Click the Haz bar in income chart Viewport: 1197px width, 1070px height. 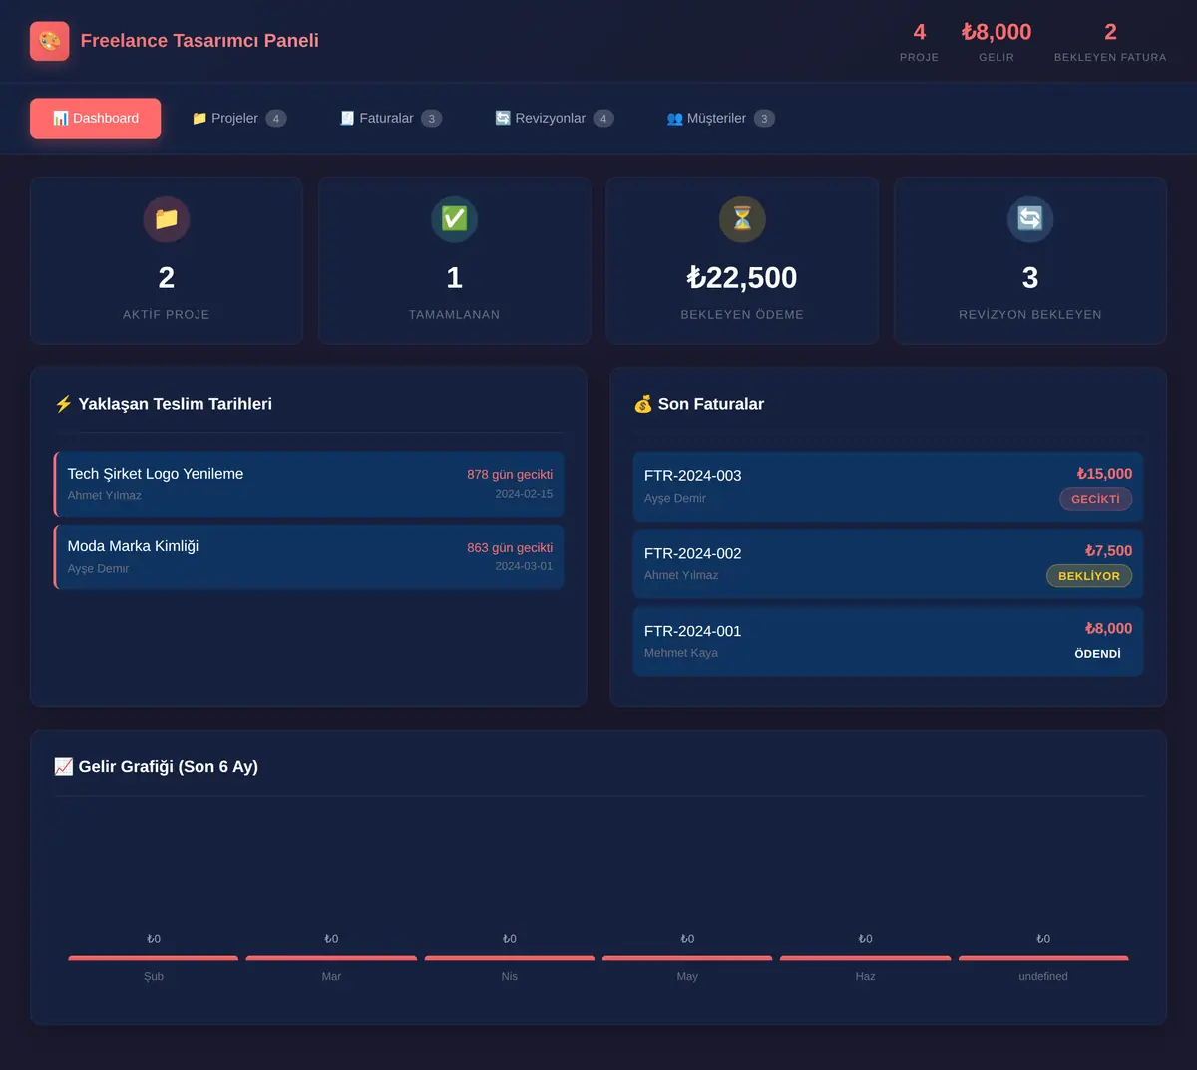(x=865, y=958)
